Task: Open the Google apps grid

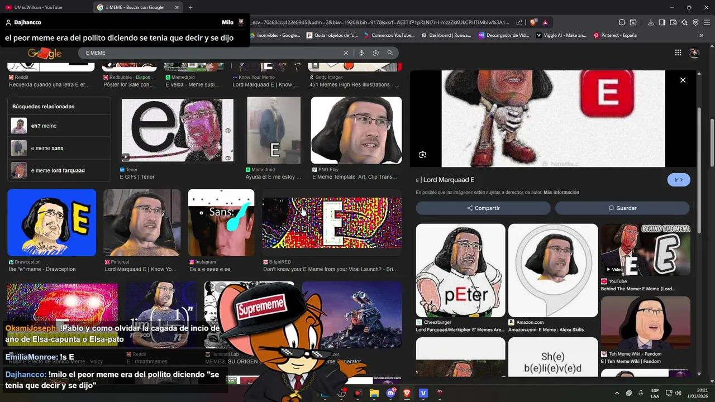Action: [x=678, y=52]
